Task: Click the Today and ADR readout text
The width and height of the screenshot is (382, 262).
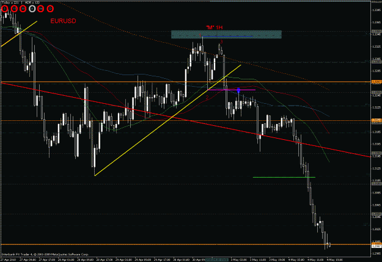Action: 21,2
